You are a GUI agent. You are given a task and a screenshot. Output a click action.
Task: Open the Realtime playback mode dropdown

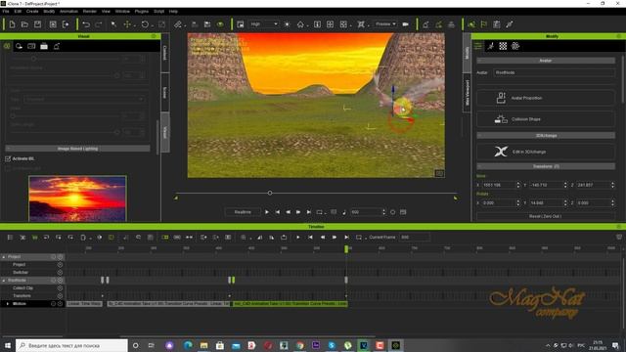tap(243, 212)
